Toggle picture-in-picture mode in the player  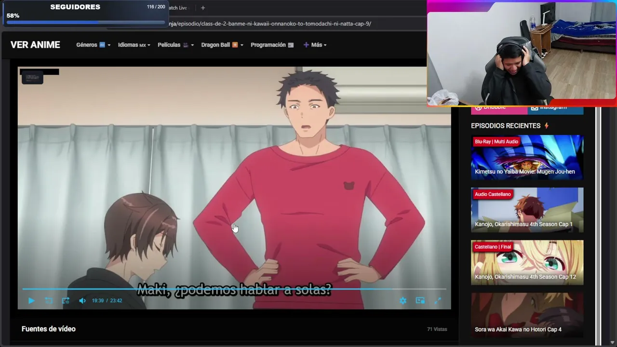click(x=420, y=301)
